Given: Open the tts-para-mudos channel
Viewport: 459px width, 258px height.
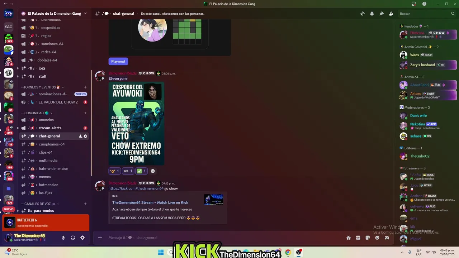Looking at the screenshot, I should (54, 211).
